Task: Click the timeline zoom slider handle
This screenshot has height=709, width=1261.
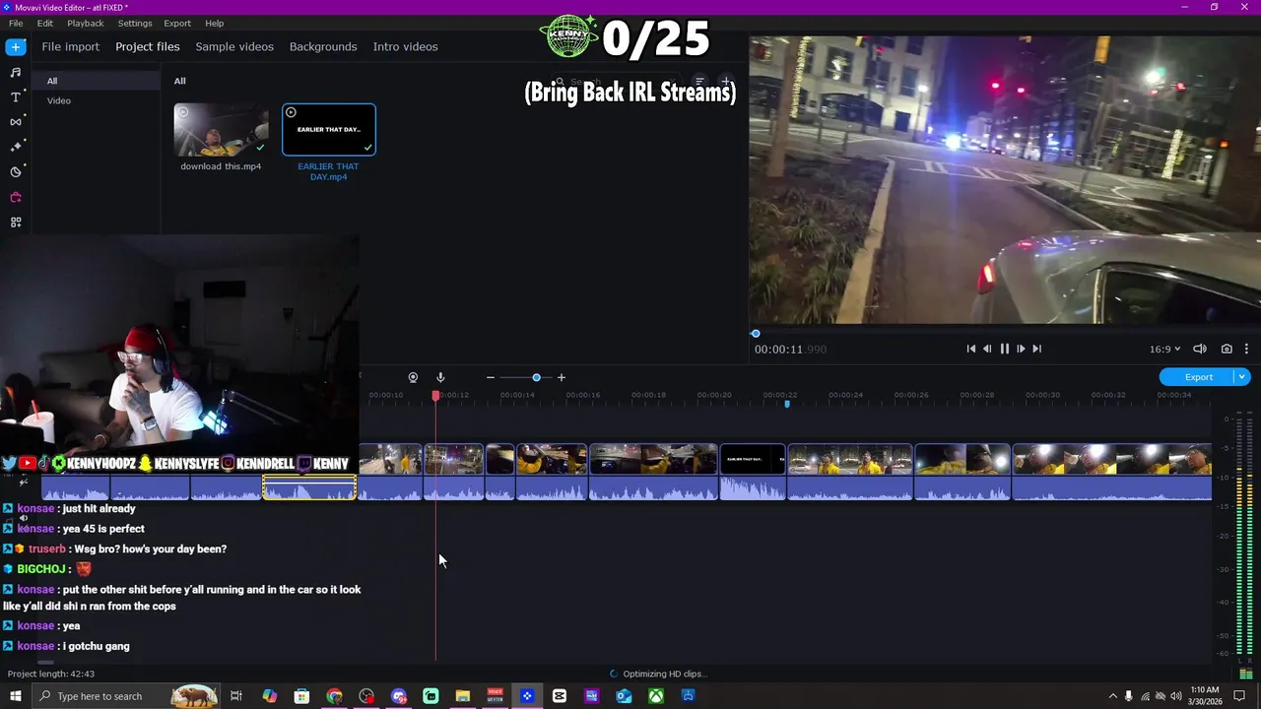Action: 536,377
